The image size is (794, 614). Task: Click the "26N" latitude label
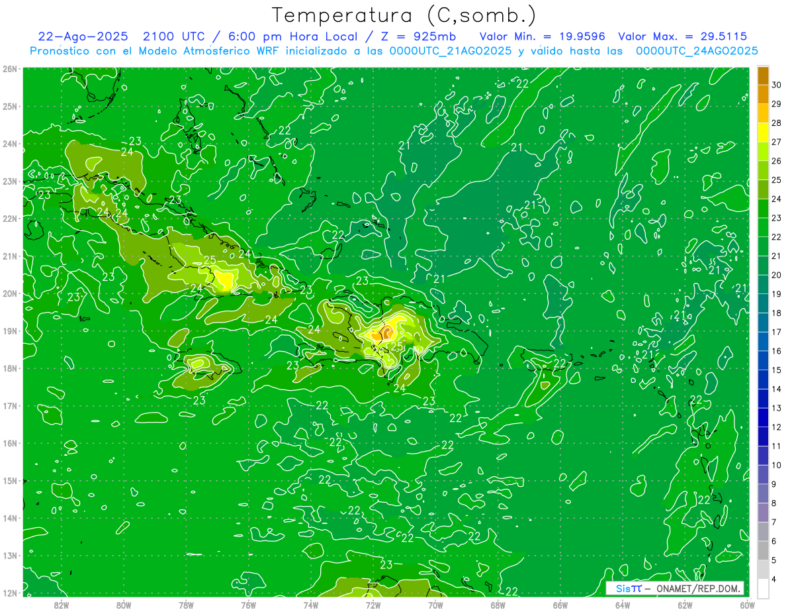(10, 69)
